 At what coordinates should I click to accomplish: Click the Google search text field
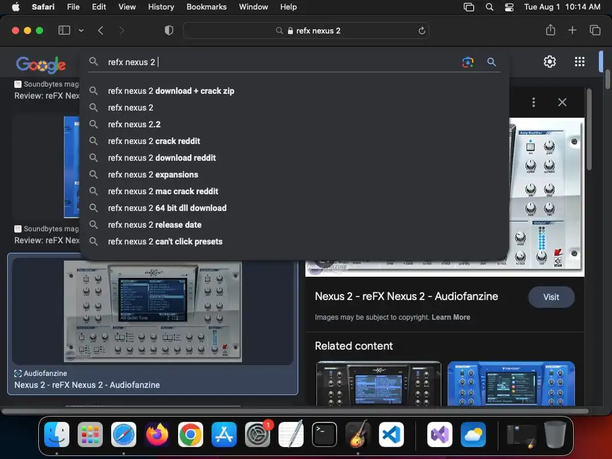281,62
